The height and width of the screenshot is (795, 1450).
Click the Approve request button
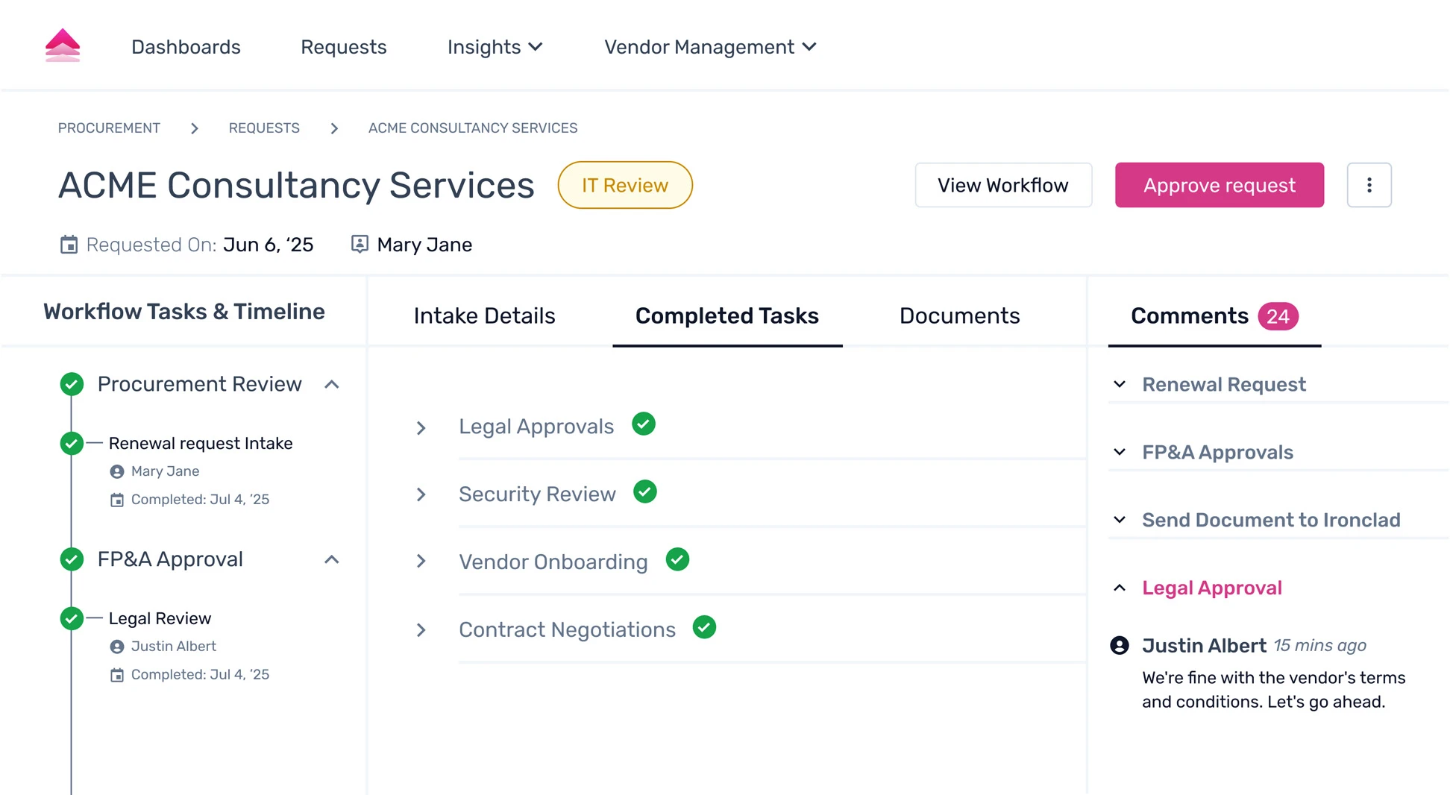[x=1219, y=185]
